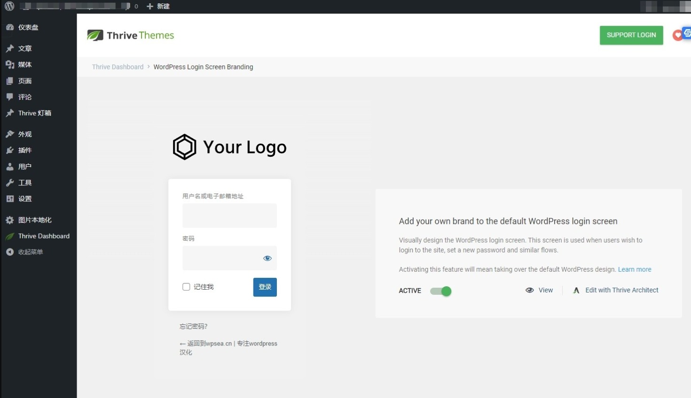Click the green leaf icon beside Thrive Dashboard

tap(10, 237)
